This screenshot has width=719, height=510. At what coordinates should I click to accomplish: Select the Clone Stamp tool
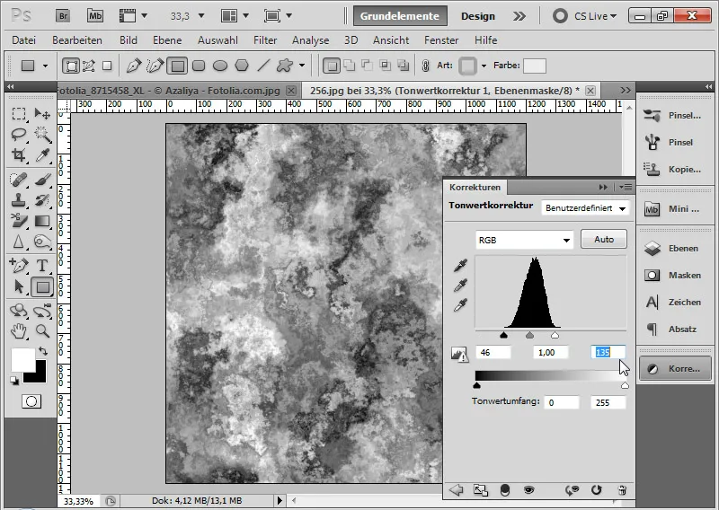19,200
